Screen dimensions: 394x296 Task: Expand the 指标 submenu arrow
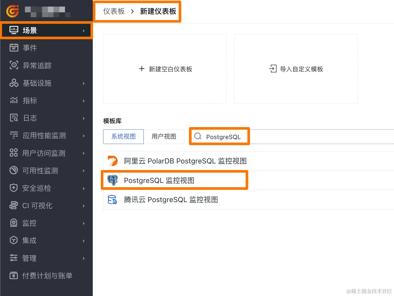(x=84, y=101)
